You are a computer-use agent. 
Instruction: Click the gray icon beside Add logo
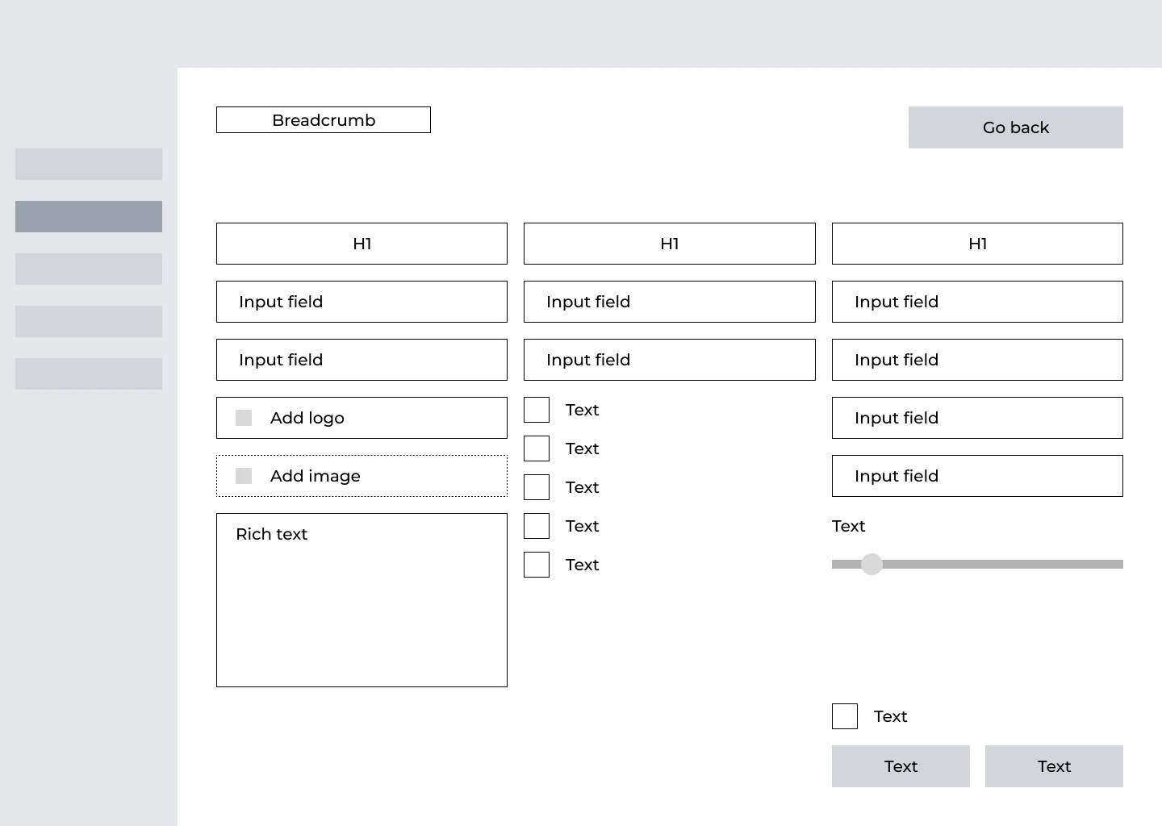244,418
